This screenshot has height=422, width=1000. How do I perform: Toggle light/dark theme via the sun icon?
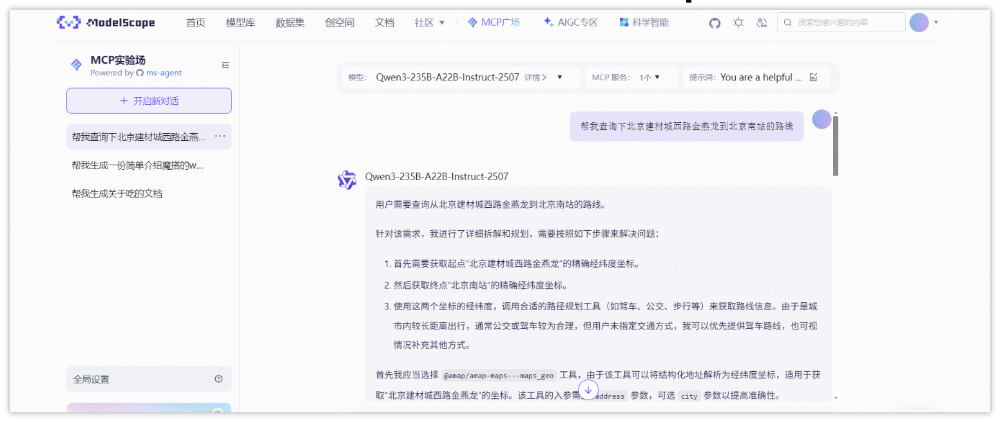point(738,23)
